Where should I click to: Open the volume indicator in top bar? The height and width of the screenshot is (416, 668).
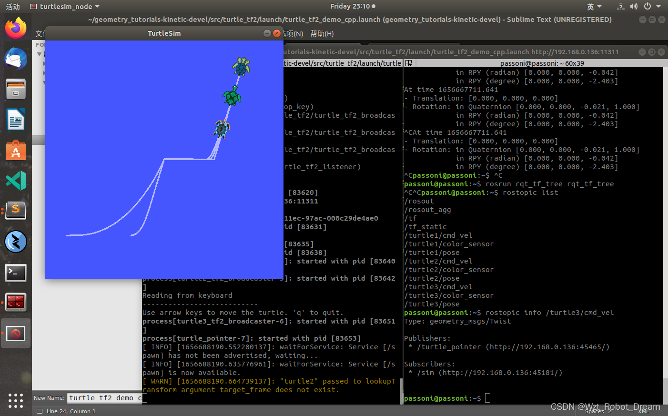tap(634, 6)
